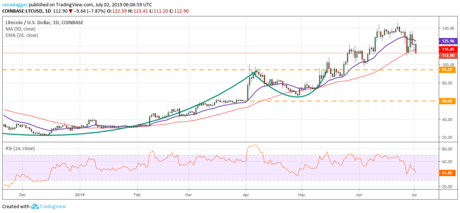Click the 94.39 orange level label
This screenshot has width=460, height=213.
[x=446, y=70]
